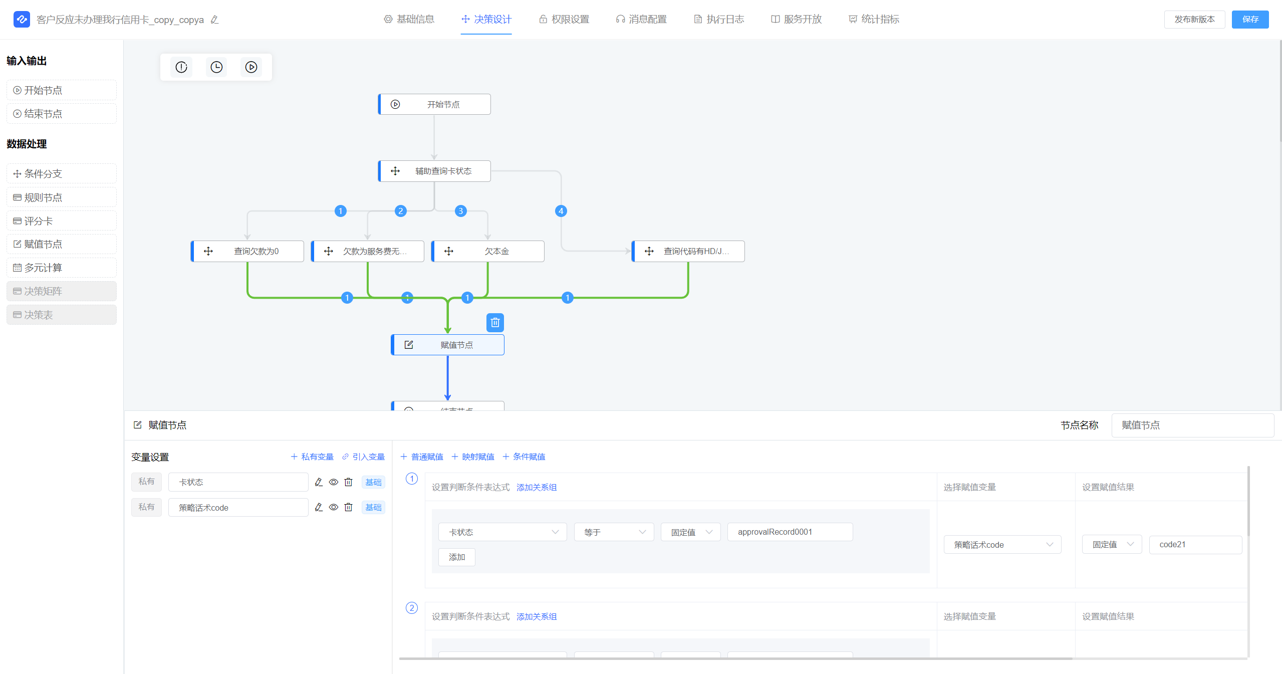Click the edit pencil icon beside the project title
This screenshot has width=1282, height=674.
point(215,20)
